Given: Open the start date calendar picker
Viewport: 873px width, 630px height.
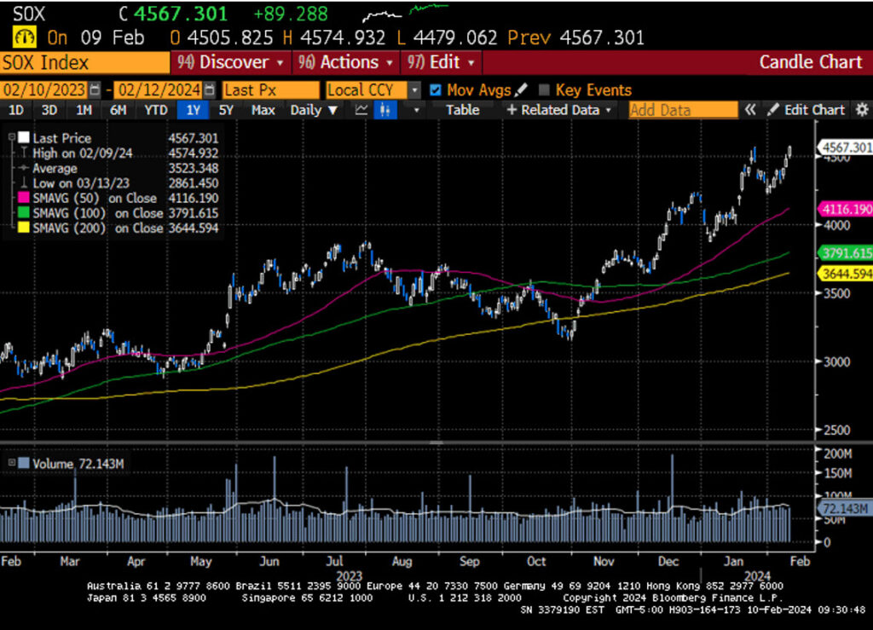Looking at the screenshot, I should pos(95,90).
